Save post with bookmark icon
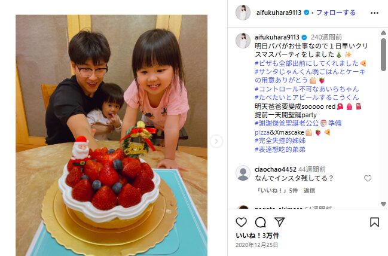The height and width of the screenshot is (256, 388). 374,222
